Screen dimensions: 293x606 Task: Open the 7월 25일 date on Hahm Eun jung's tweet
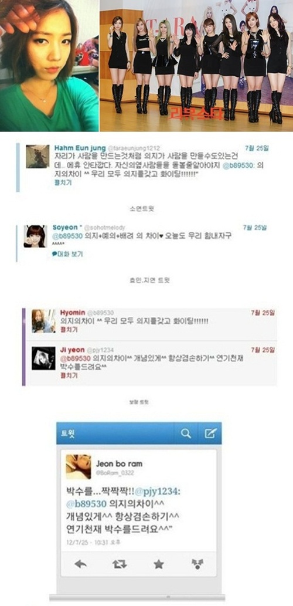pos(257,148)
